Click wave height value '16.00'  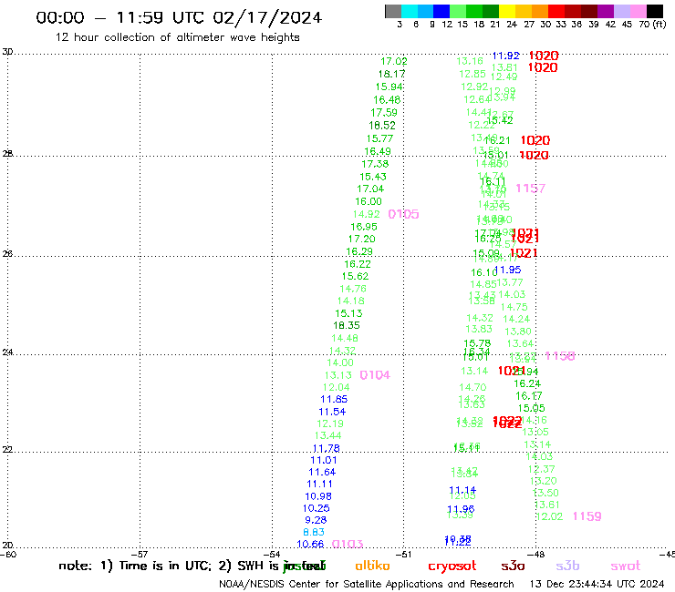pyautogui.click(x=369, y=201)
